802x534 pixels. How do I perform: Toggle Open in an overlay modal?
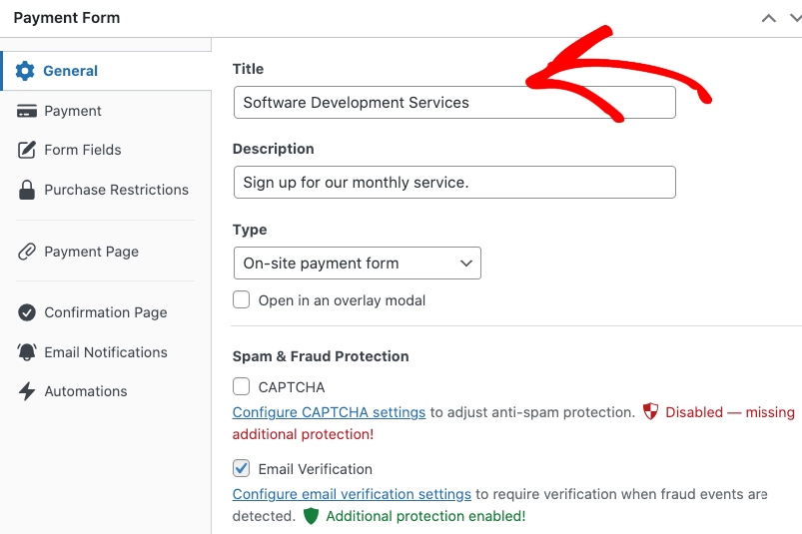click(x=241, y=299)
